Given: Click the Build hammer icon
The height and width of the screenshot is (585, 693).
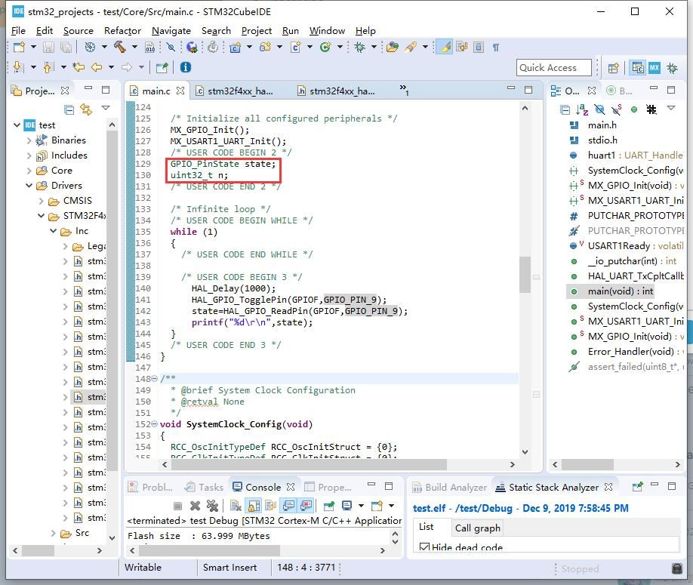Looking at the screenshot, I should 120,46.
